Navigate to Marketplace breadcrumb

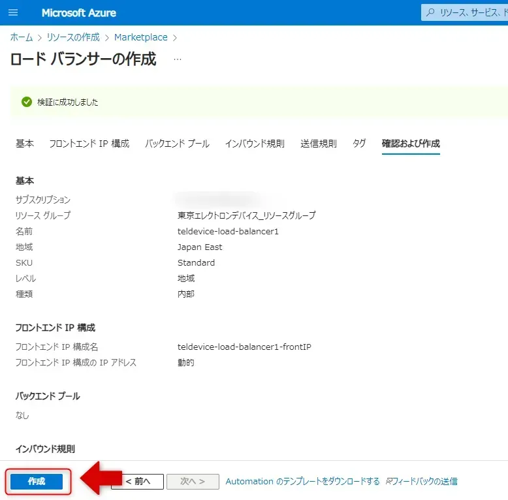point(140,37)
